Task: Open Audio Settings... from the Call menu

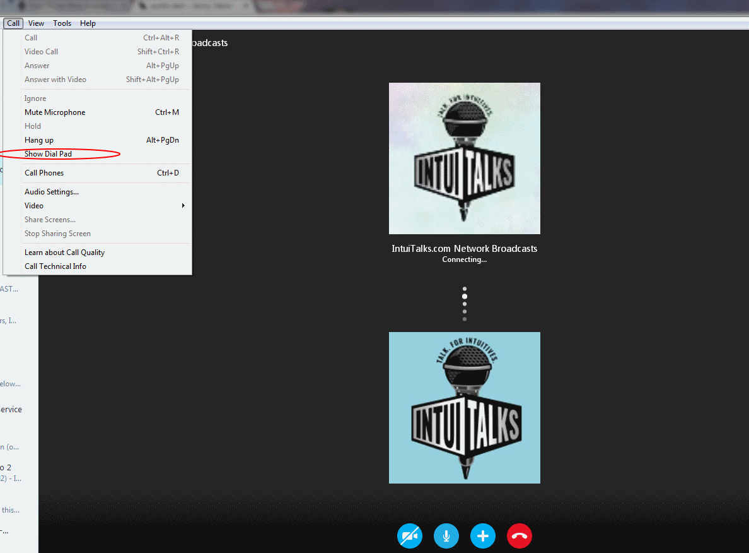Action: pos(98,192)
